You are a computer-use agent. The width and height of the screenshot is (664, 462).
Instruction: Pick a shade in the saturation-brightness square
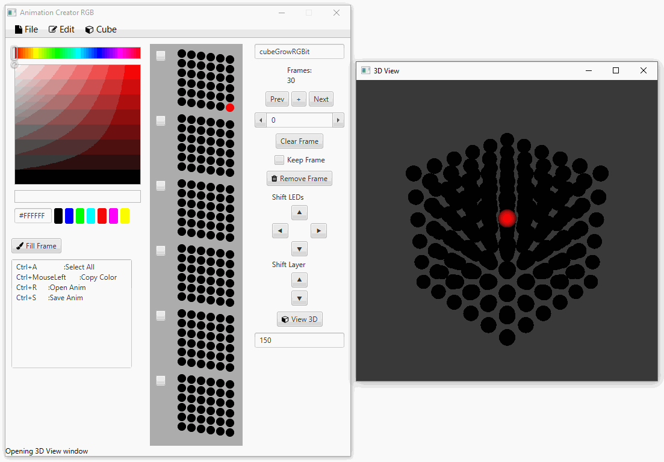click(x=78, y=125)
